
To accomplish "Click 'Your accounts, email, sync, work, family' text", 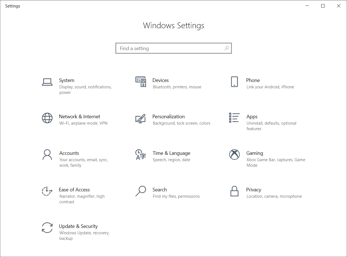I will click(83, 163).
